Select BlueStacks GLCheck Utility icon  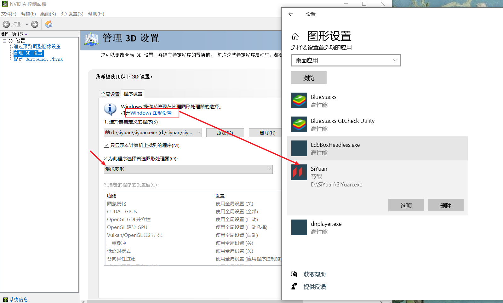click(x=299, y=124)
